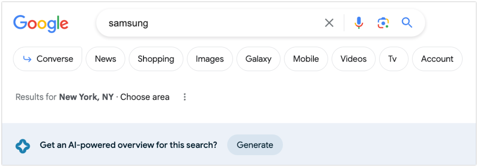
Task: Click the AI overview sparkle icon
Action: 23,146
